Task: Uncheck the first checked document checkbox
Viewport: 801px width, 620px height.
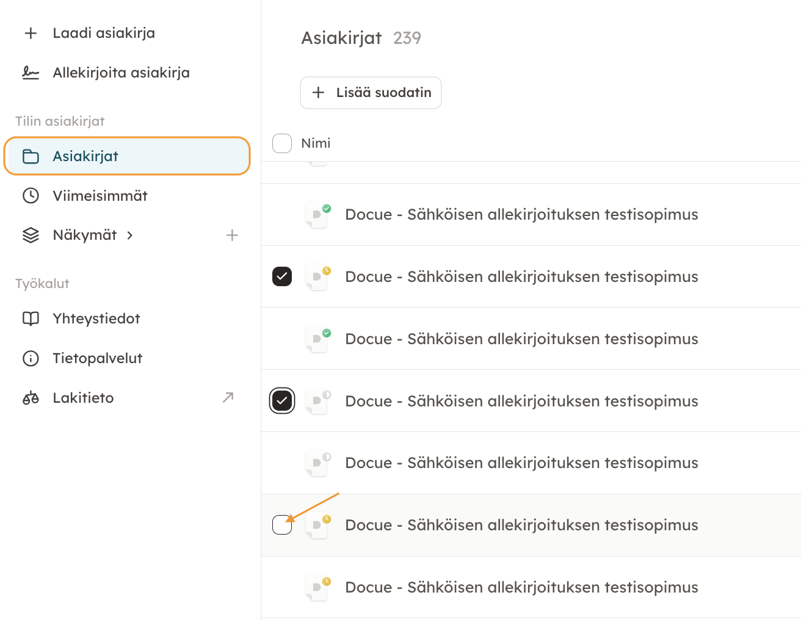Action: 282,276
